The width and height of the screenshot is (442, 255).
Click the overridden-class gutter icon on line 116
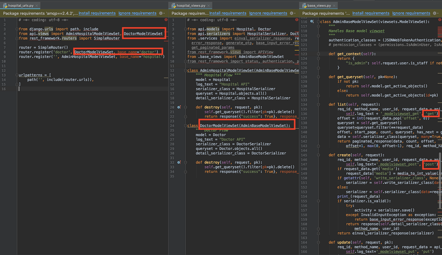click(312, 21)
